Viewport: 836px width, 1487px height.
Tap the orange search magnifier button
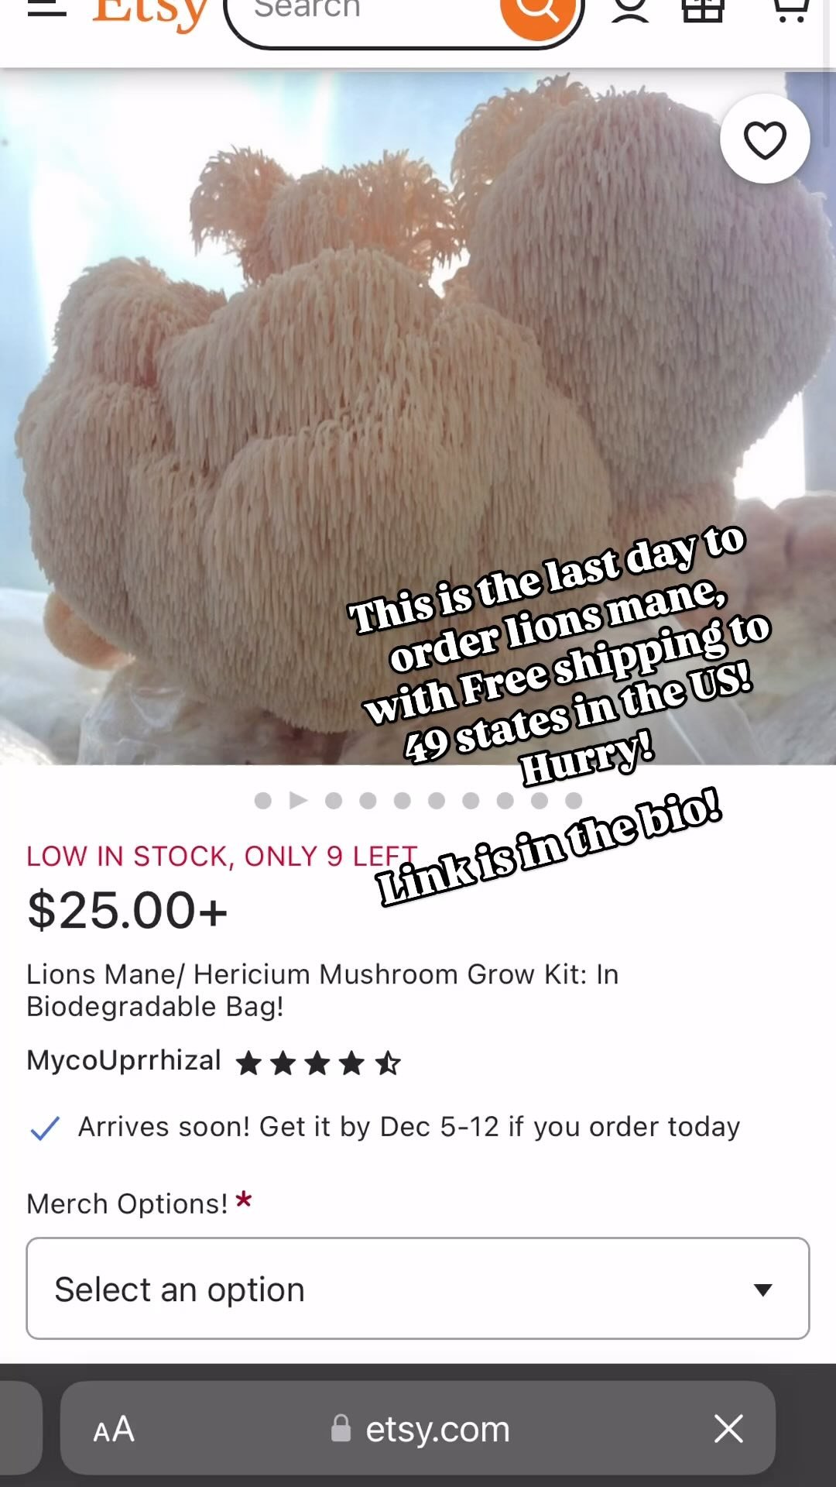point(537,12)
